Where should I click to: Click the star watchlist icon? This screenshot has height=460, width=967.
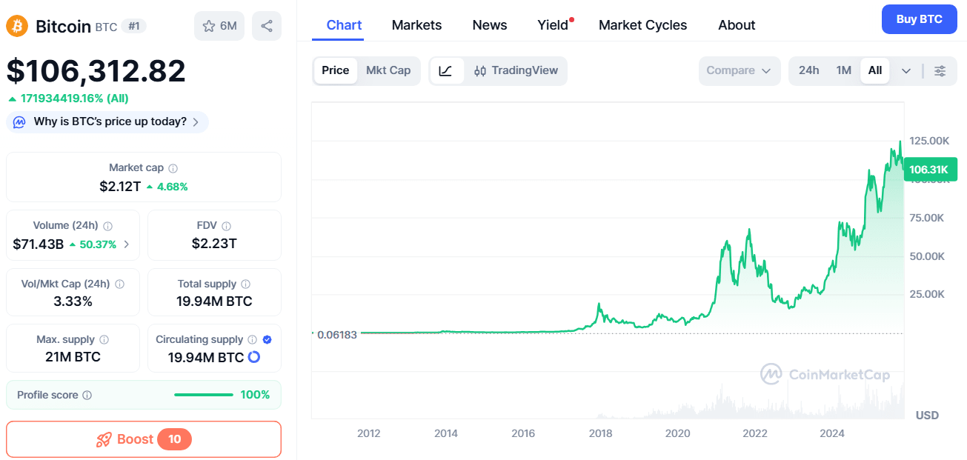[x=210, y=27]
